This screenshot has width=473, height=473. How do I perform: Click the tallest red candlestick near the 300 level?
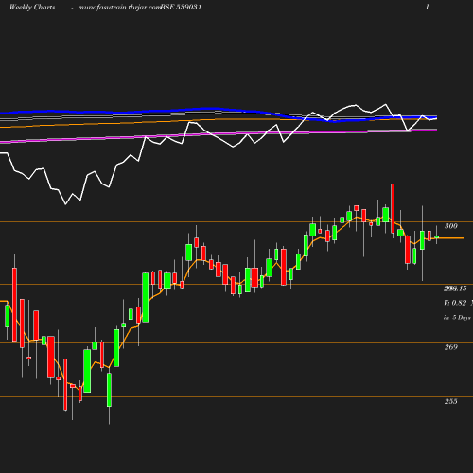click(x=393, y=208)
